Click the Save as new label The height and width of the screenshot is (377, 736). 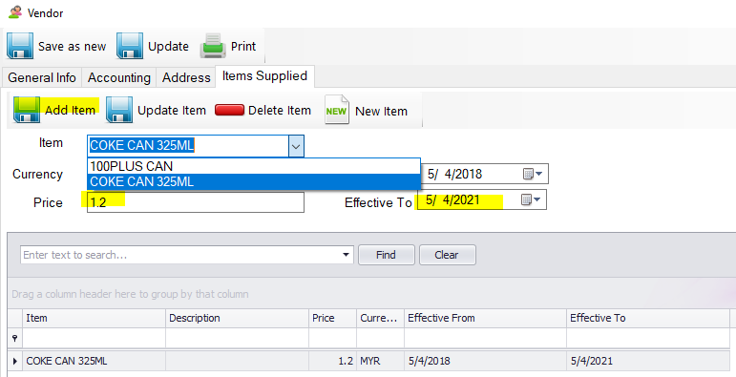(73, 47)
